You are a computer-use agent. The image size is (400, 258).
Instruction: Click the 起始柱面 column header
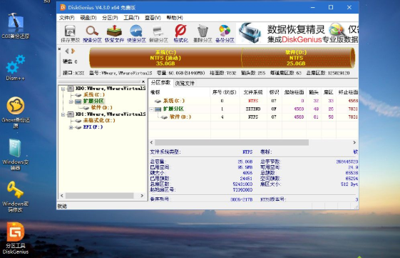coord(294,92)
